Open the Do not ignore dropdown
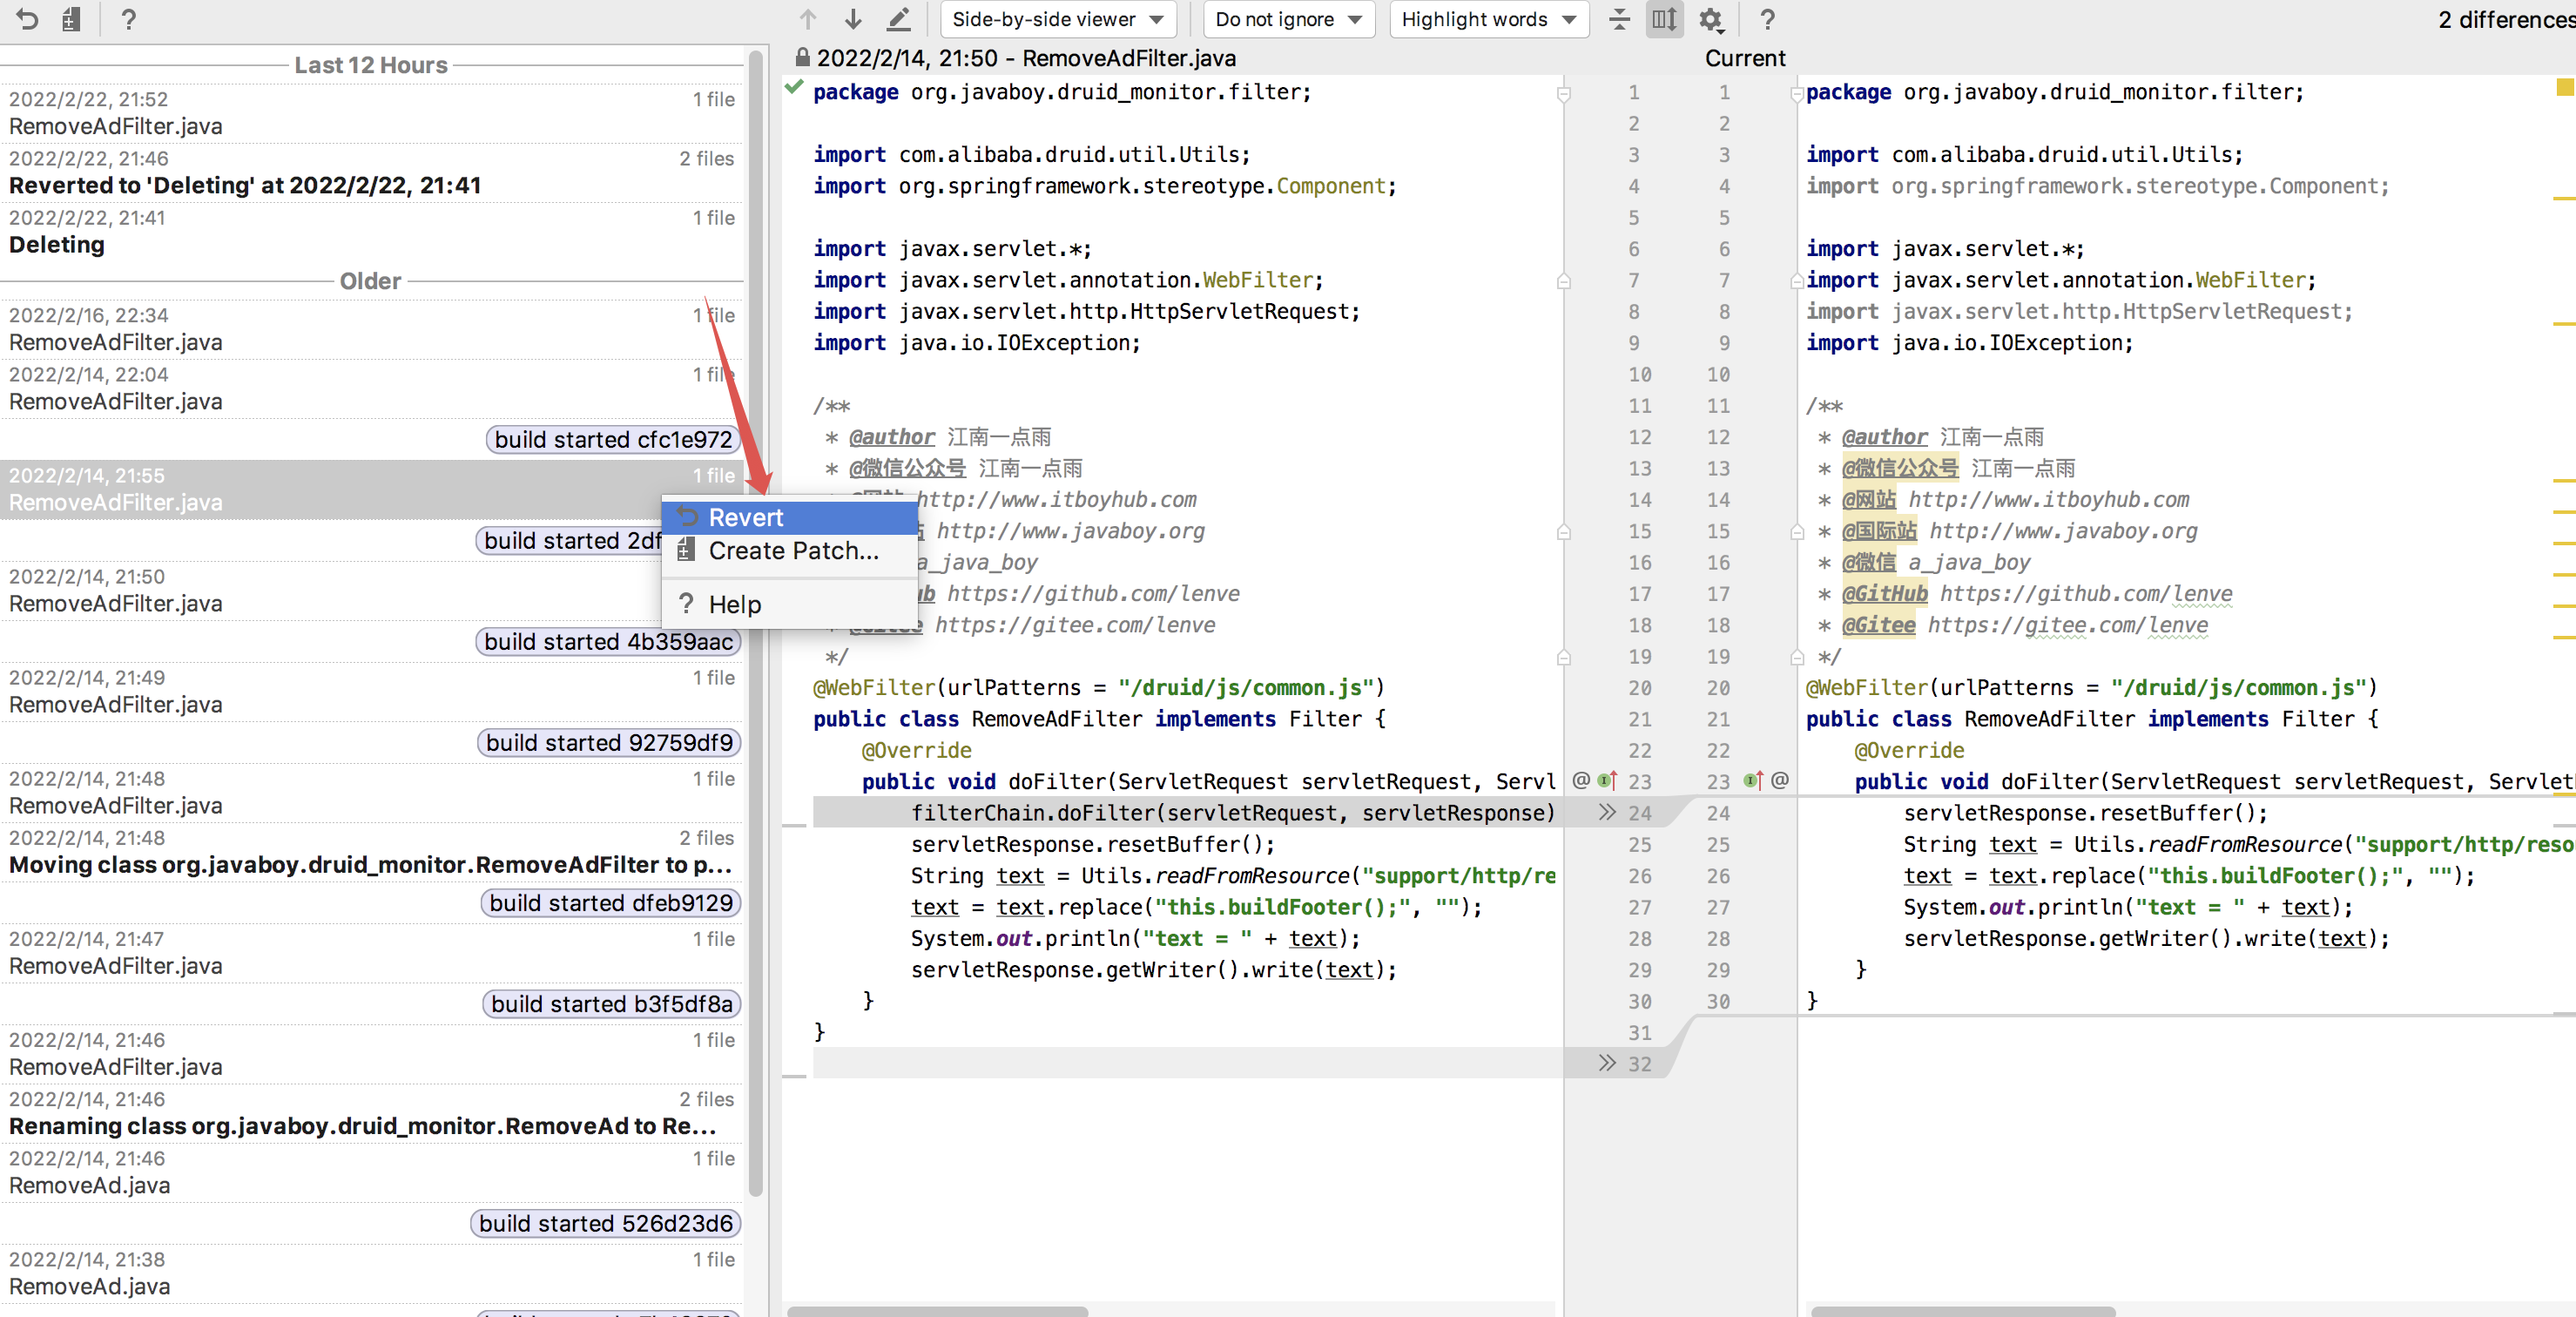Screen dimensions: 2576x1317 pos(1288,19)
